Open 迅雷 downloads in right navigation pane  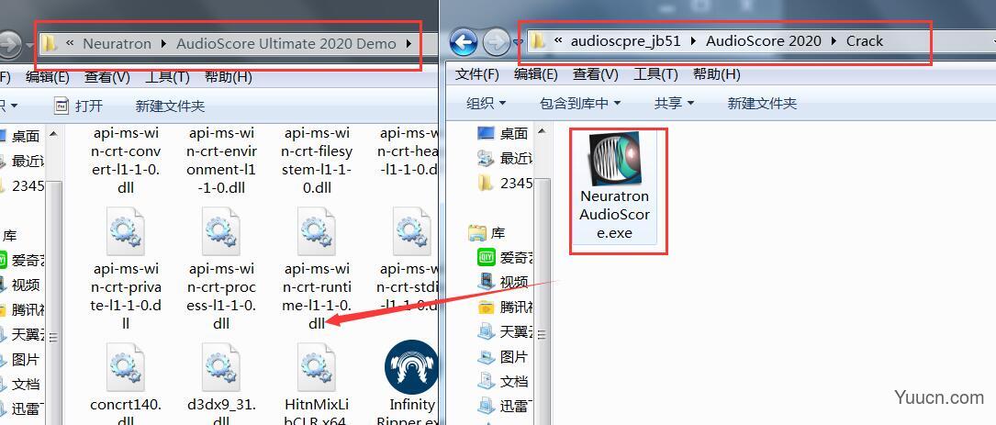pos(504,406)
